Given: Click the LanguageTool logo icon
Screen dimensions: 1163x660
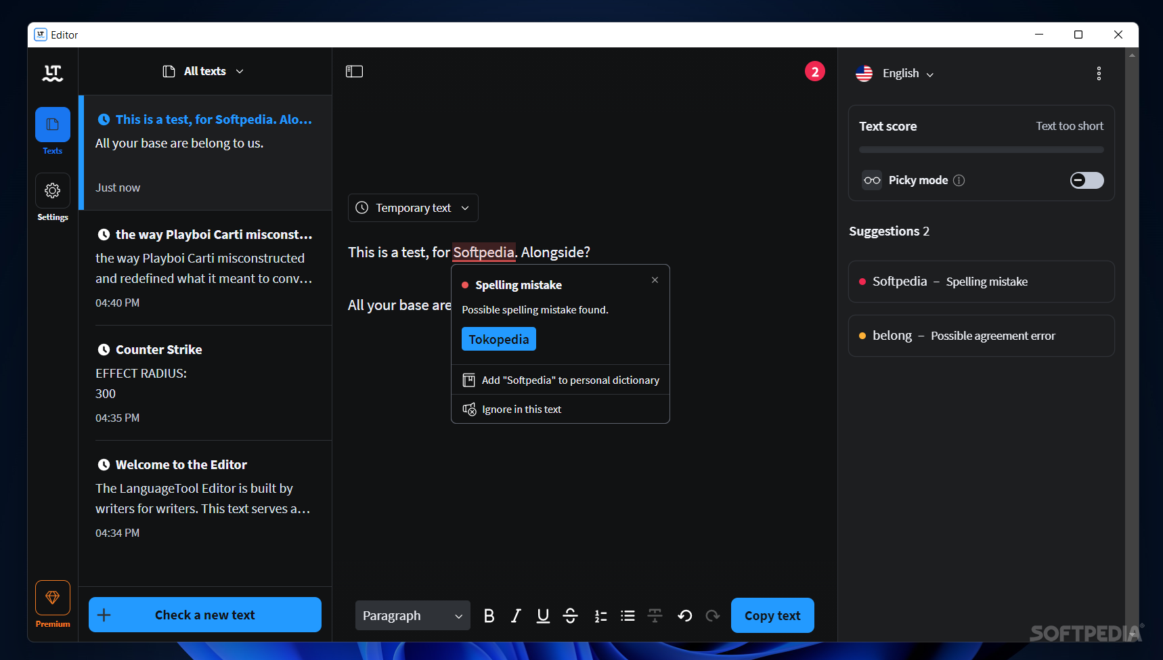Looking at the screenshot, I should coord(53,73).
